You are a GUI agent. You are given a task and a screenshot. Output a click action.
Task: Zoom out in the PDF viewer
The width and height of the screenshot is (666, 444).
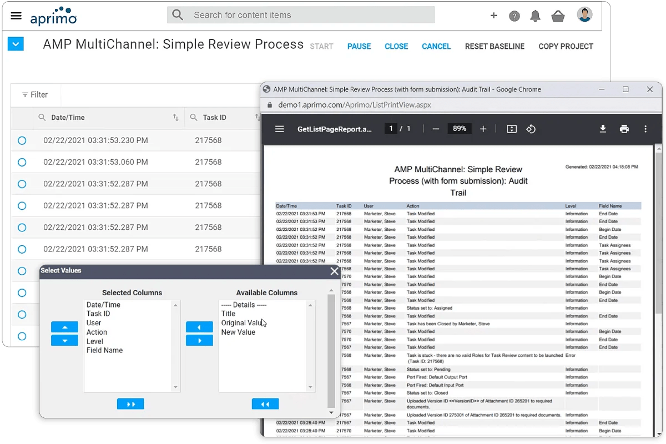pyautogui.click(x=436, y=129)
